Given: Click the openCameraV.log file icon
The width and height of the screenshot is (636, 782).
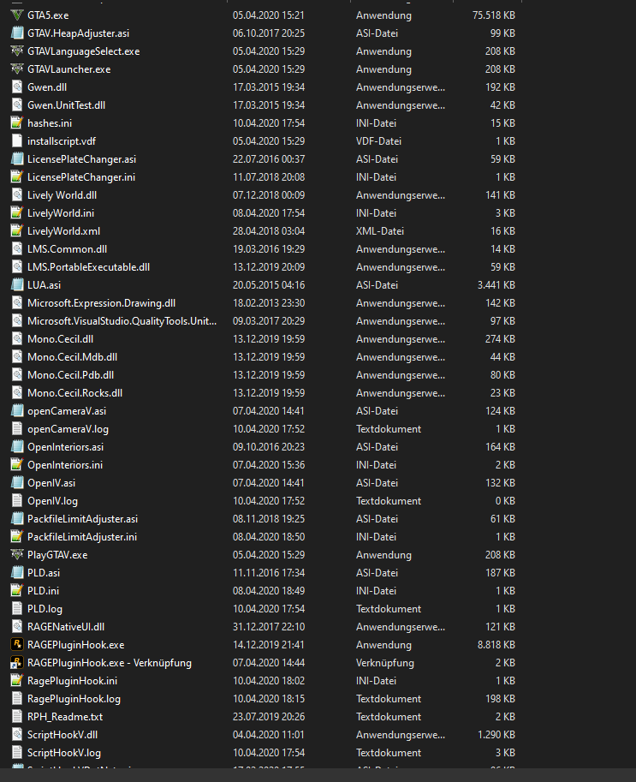Looking at the screenshot, I should pos(17,429).
